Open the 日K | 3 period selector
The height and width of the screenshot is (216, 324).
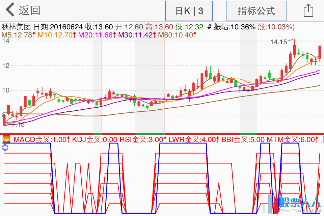click(189, 11)
